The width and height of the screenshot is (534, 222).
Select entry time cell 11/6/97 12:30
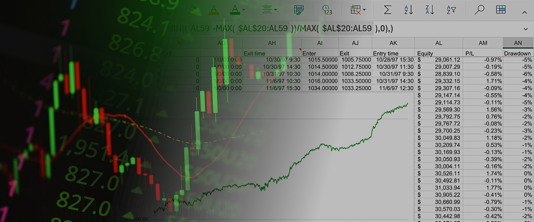pyautogui.click(x=393, y=88)
